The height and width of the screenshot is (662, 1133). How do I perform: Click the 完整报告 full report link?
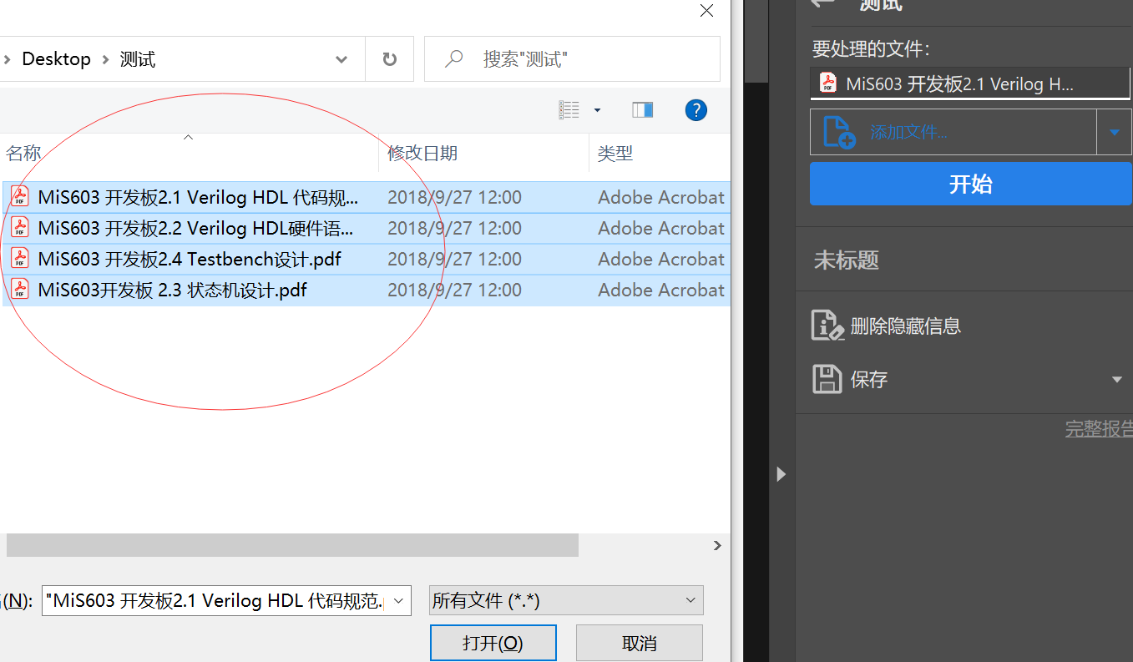[x=1099, y=428]
